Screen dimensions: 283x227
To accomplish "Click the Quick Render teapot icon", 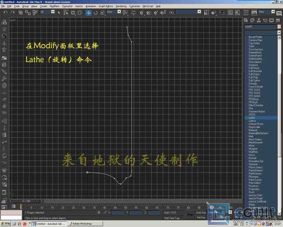I will click(279, 13).
